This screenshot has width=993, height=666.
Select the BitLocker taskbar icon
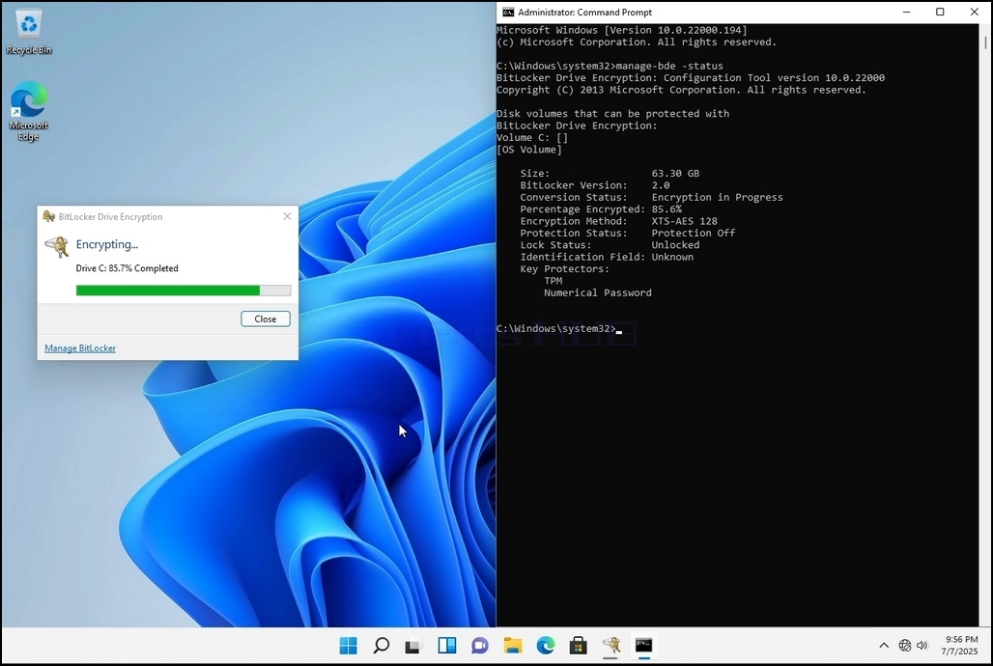(611, 645)
